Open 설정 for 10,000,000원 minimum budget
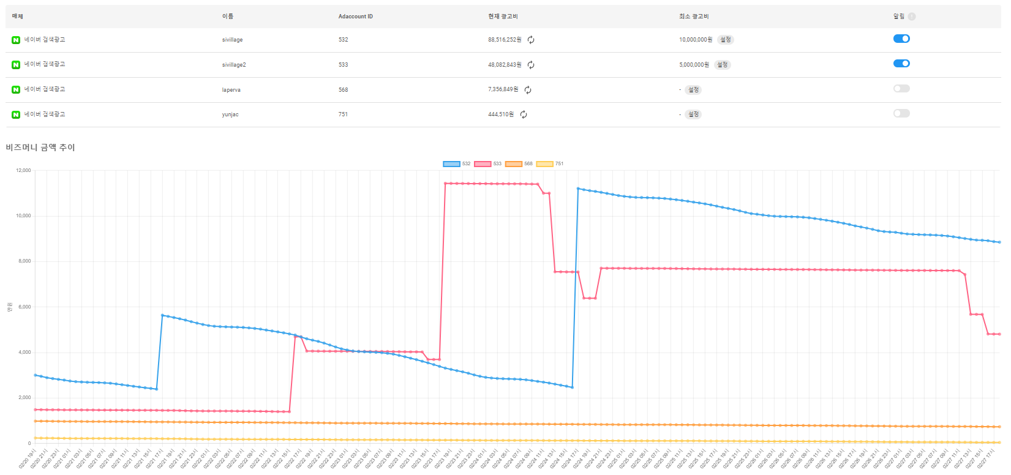 725,40
